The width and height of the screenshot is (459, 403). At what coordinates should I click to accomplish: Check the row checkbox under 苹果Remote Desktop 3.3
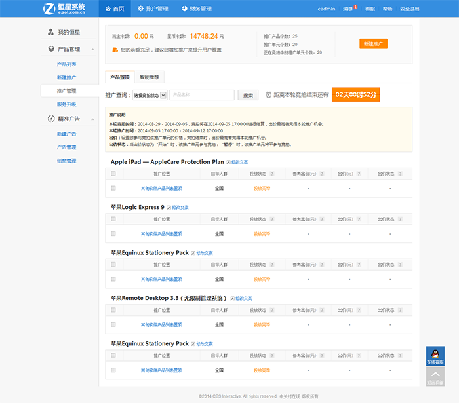coord(113,324)
